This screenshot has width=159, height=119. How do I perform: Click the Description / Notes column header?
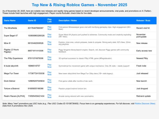(x=68, y=21)
